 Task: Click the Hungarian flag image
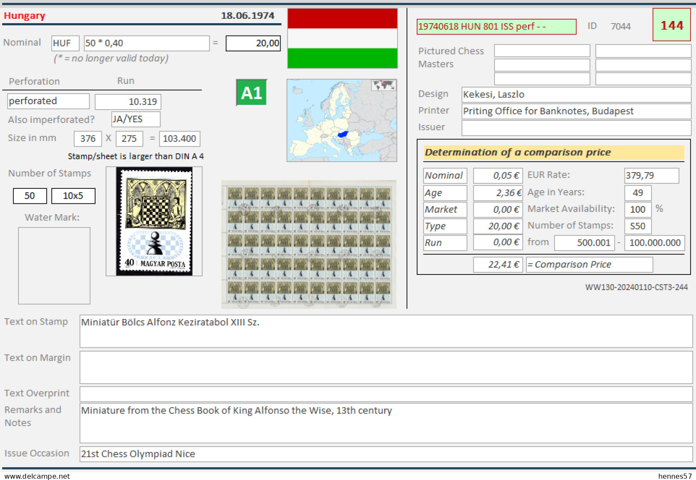coord(342,39)
